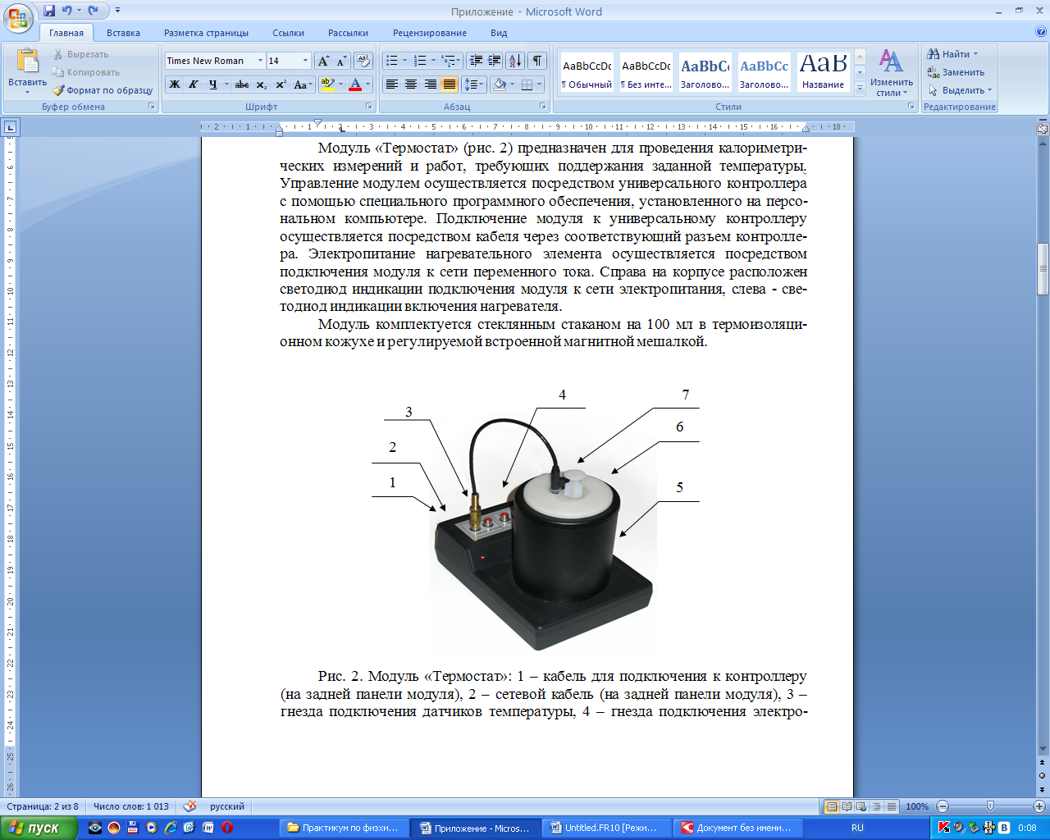Sort paragraphs alphabetically icon
Screen dimensions: 1050x840
[x=515, y=61]
